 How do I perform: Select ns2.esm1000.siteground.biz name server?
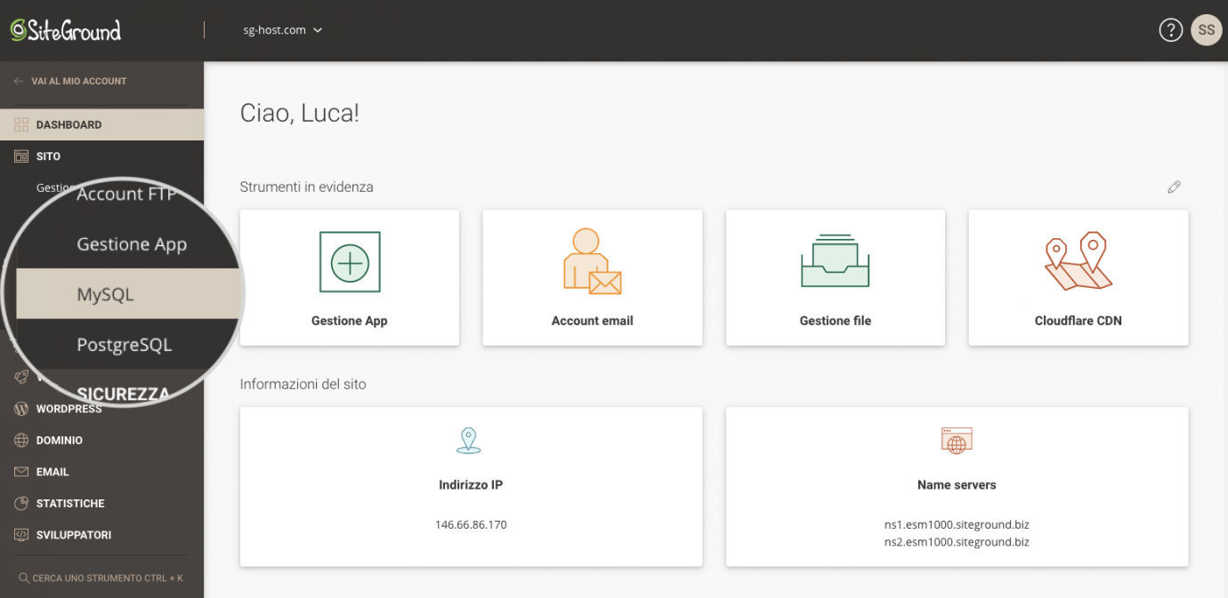(957, 542)
